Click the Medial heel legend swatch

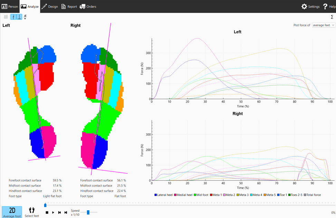point(175,195)
